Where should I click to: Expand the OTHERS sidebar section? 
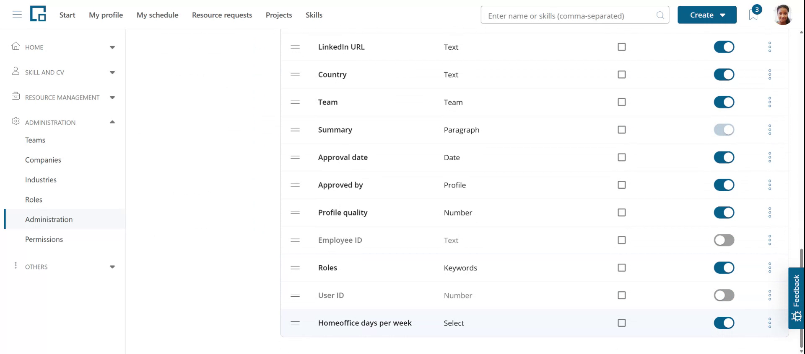tap(63, 267)
